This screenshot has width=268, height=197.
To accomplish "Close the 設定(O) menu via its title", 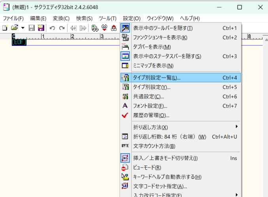I will pyautogui.click(x=132, y=18).
